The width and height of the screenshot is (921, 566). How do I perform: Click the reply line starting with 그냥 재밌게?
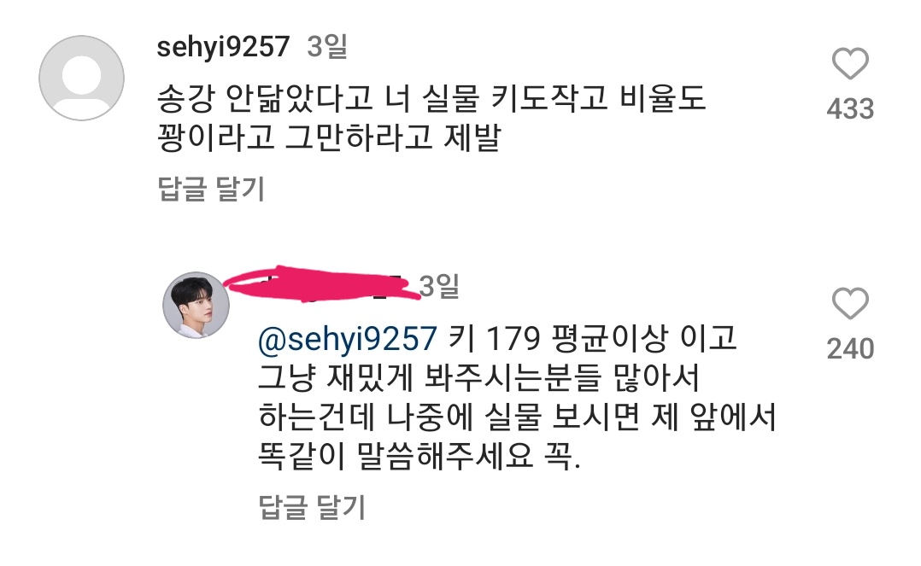pos(478,378)
